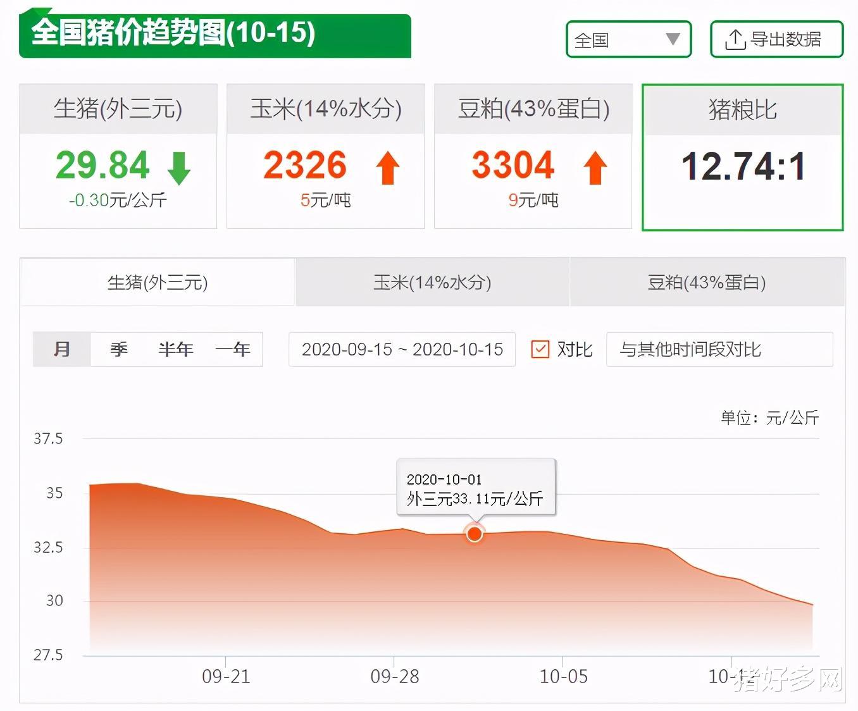The height and width of the screenshot is (711, 858).
Task: Select the highlighted 2020-10-01 data point marker
Action: [x=475, y=534]
